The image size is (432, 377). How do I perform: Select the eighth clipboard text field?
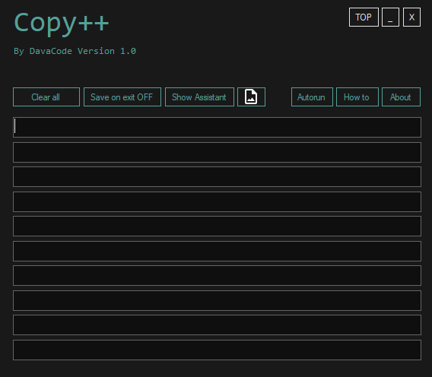[217, 300]
